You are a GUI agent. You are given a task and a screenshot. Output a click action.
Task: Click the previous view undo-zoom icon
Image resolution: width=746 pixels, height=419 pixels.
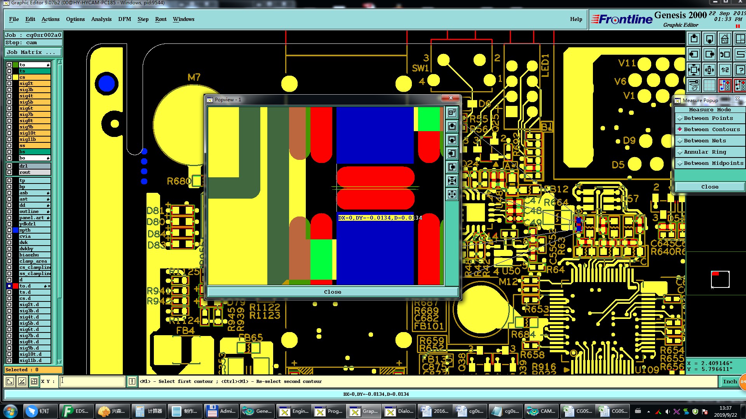pyautogui.click(x=725, y=55)
